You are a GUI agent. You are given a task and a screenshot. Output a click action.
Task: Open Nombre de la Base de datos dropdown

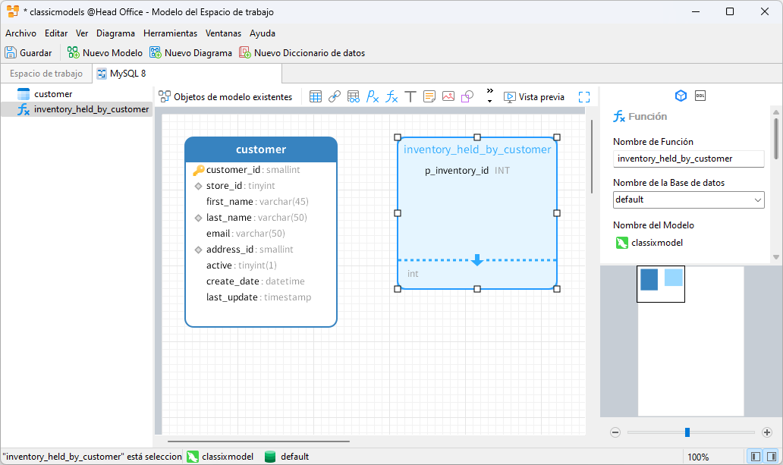689,200
